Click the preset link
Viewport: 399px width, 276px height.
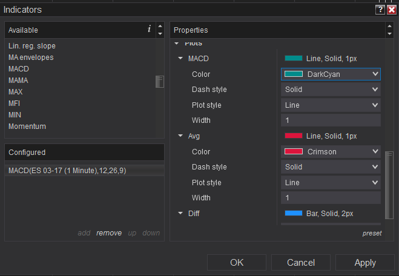point(372,233)
